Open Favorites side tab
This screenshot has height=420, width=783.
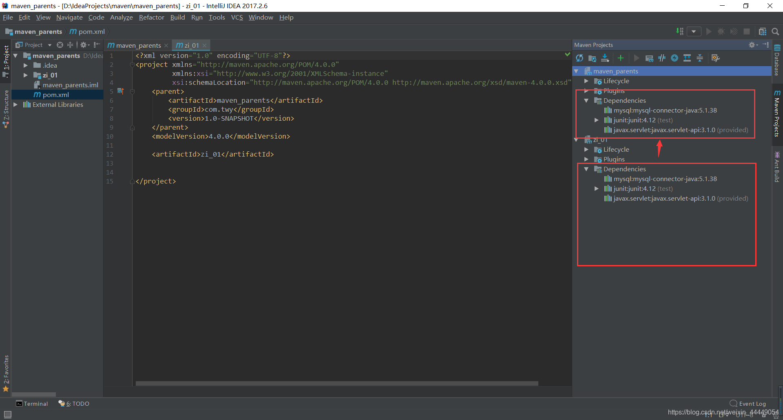click(x=6, y=373)
